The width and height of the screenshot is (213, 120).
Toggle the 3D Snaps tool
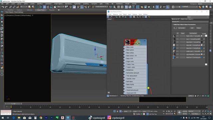(x=78, y=7)
